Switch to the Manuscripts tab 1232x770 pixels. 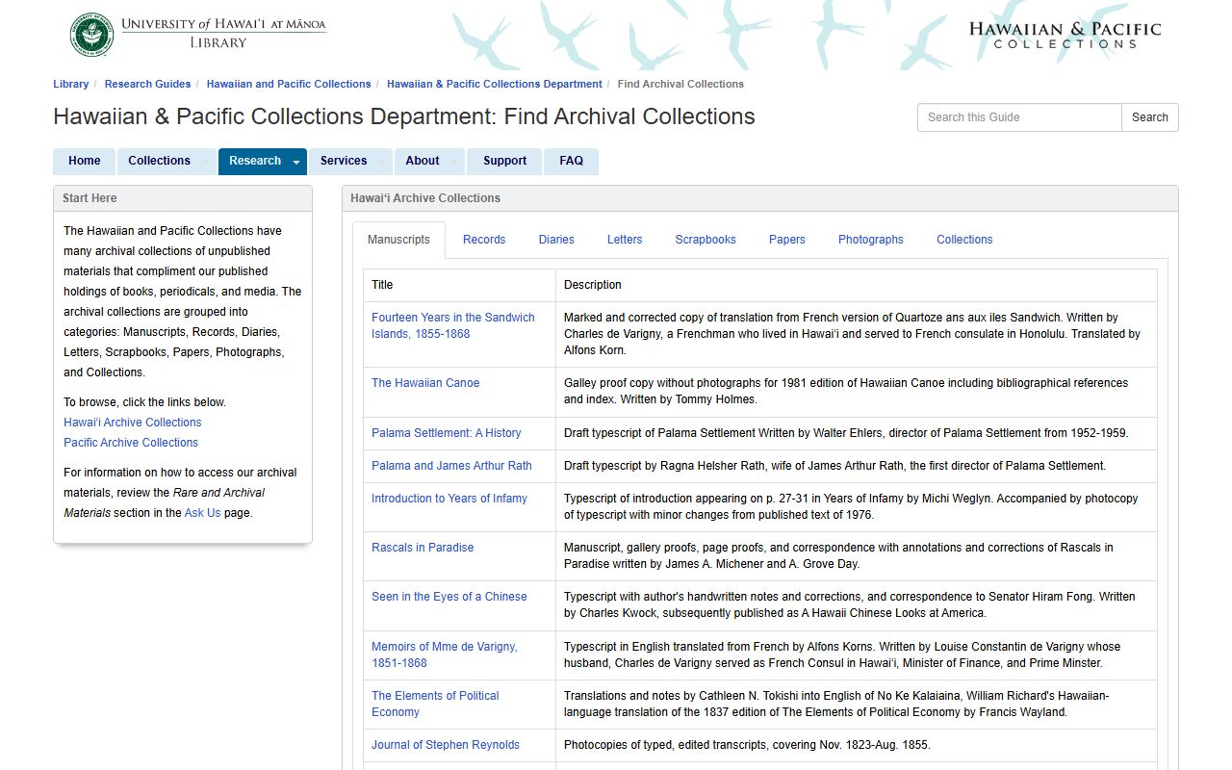click(398, 240)
